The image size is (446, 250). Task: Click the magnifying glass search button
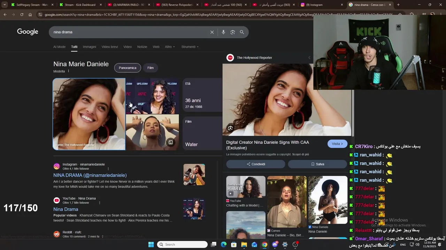242,32
